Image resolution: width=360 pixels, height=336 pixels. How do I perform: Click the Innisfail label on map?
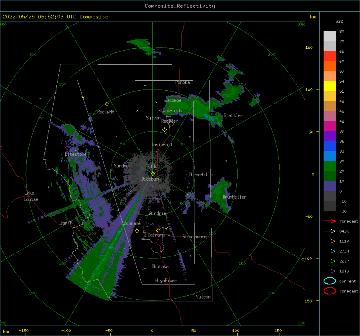tap(162, 145)
